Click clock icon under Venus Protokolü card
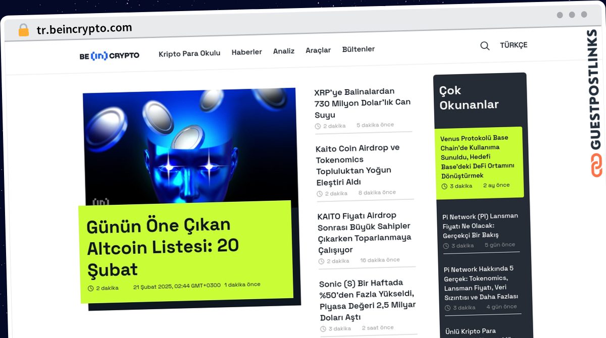Screen dimensions: 606x338 [x=444, y=186]
